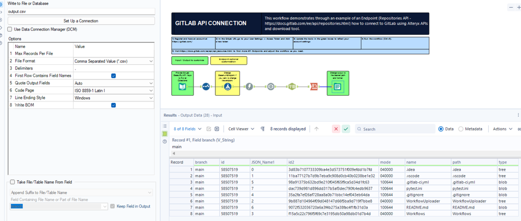Click the Results search box
Image resolution: width=521 pixels, height=221 pixels.
395,129
